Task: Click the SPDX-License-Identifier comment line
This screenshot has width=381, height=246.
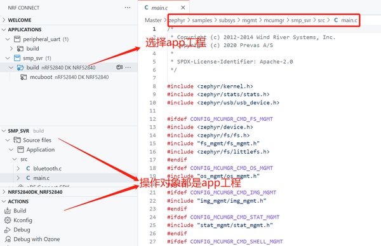Action: [232, 62]
